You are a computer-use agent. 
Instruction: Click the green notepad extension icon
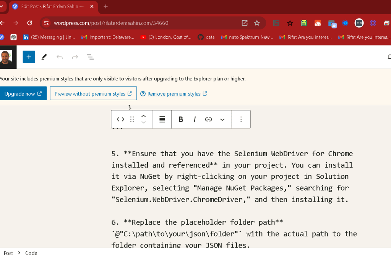click(x=304, y=23)
